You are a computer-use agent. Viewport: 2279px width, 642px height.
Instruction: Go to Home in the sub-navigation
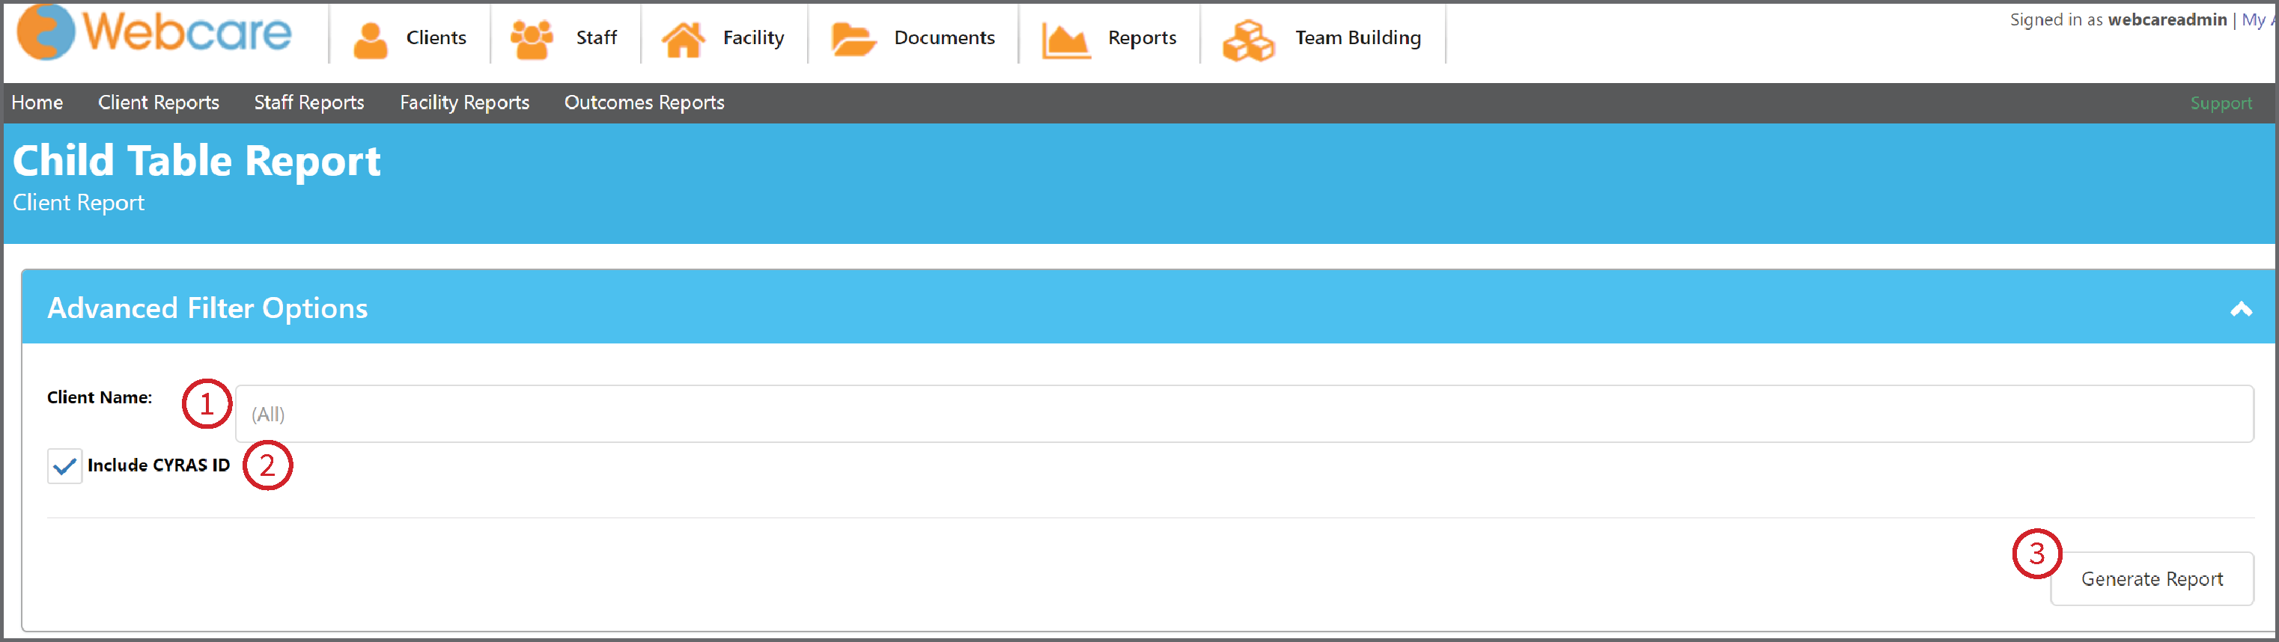tap(37, 103)
